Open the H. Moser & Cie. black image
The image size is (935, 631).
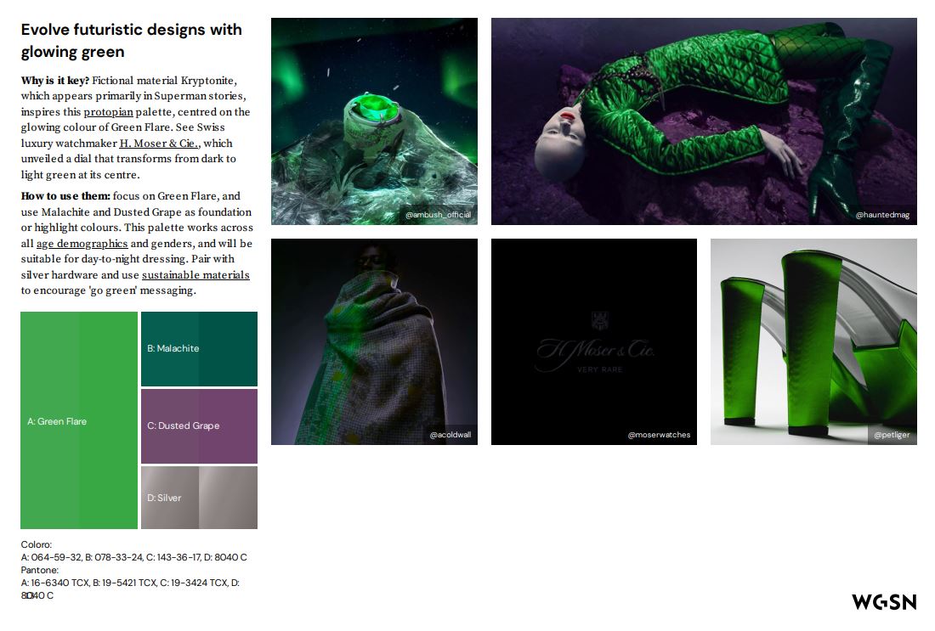pyautogui.click(x=594, y=342)
